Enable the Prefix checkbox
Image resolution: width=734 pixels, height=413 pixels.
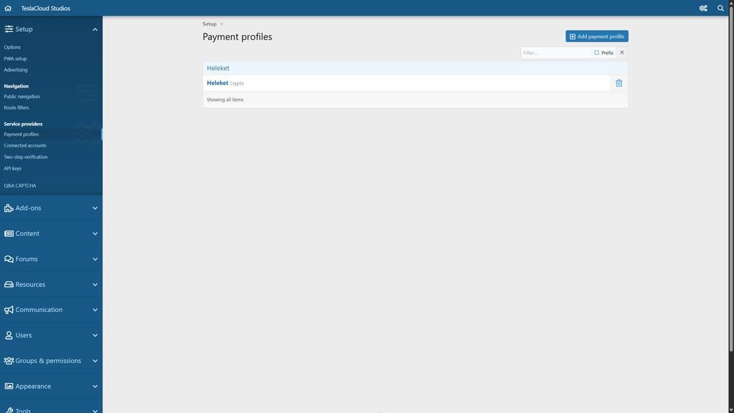[x=595, y=52]
